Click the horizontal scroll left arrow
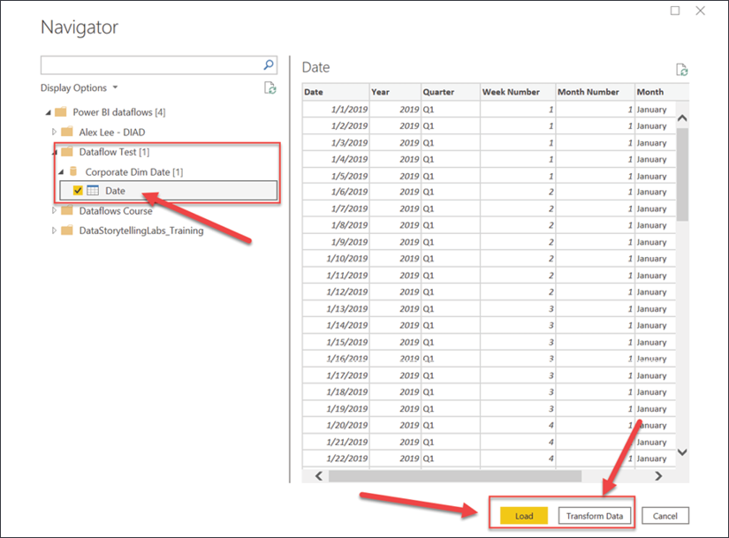The height and width of the screenshot is (538, 729). pyautogui.click(x=318, y=475)
